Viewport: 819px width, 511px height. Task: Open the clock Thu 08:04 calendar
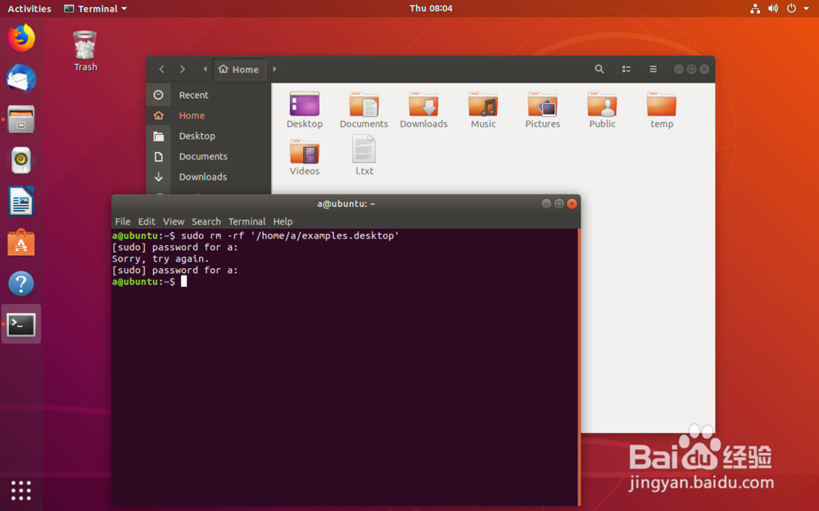coord(431,8)
